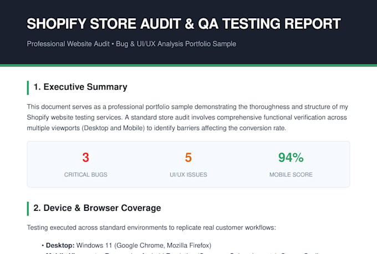The image size is (377, 254).
Task: Select the main title 'SHOPIFY STORE AUDIT & QA TESTING REPORT'
Action: [x=184, y=24]
